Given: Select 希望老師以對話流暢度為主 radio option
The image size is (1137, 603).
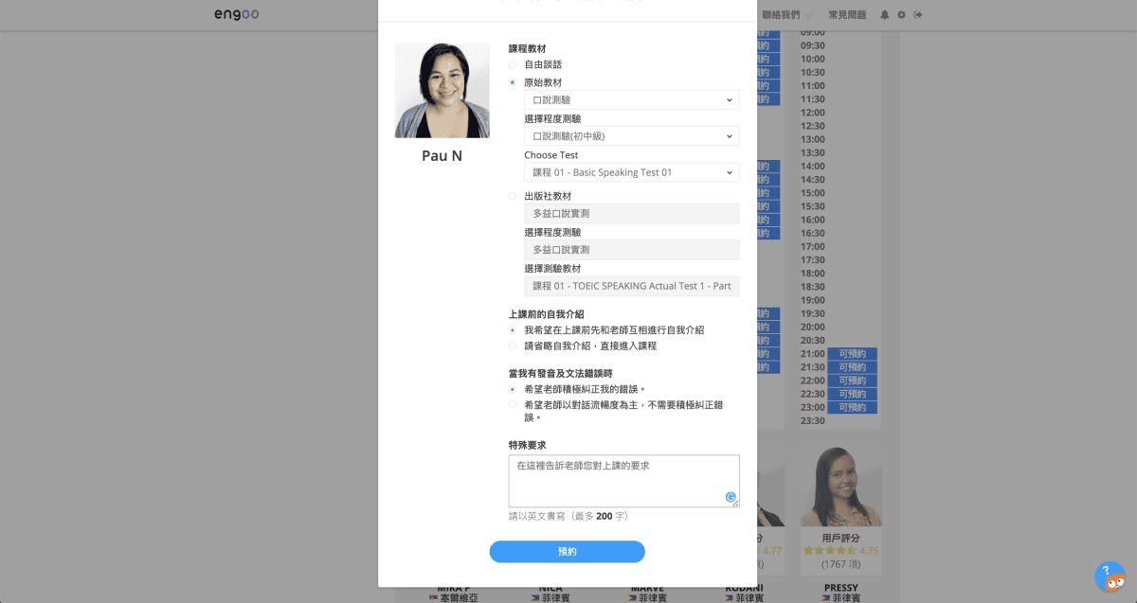Looking at the screenshot, I should [513, 404].
